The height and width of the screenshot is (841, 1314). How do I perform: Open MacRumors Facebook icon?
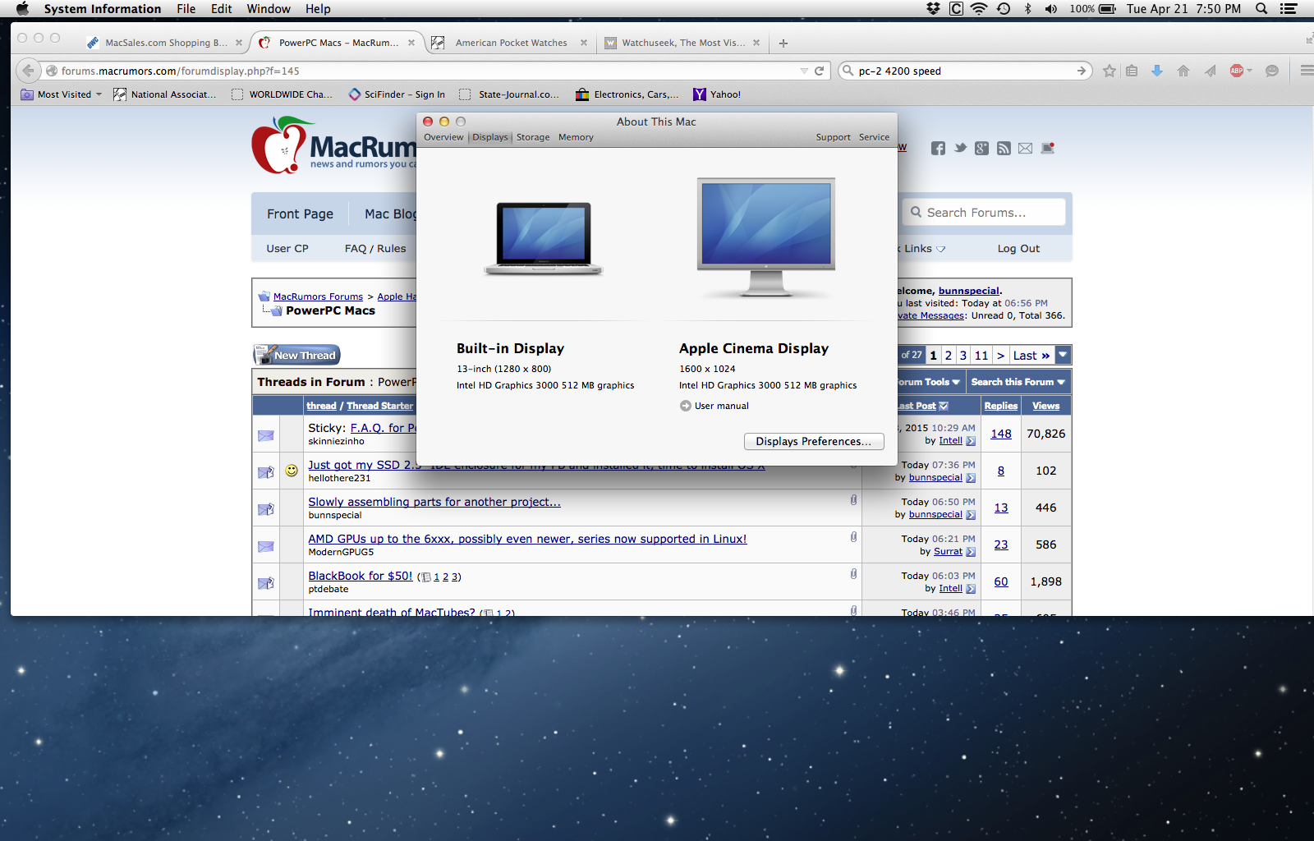point(938,149)
